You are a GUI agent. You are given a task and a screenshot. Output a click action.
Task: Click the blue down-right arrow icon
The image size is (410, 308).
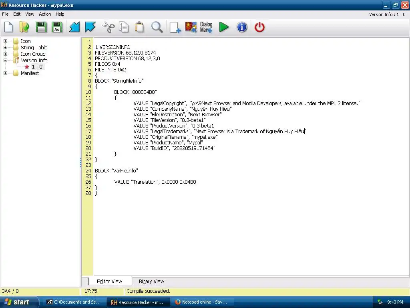[x=90, y=27]
